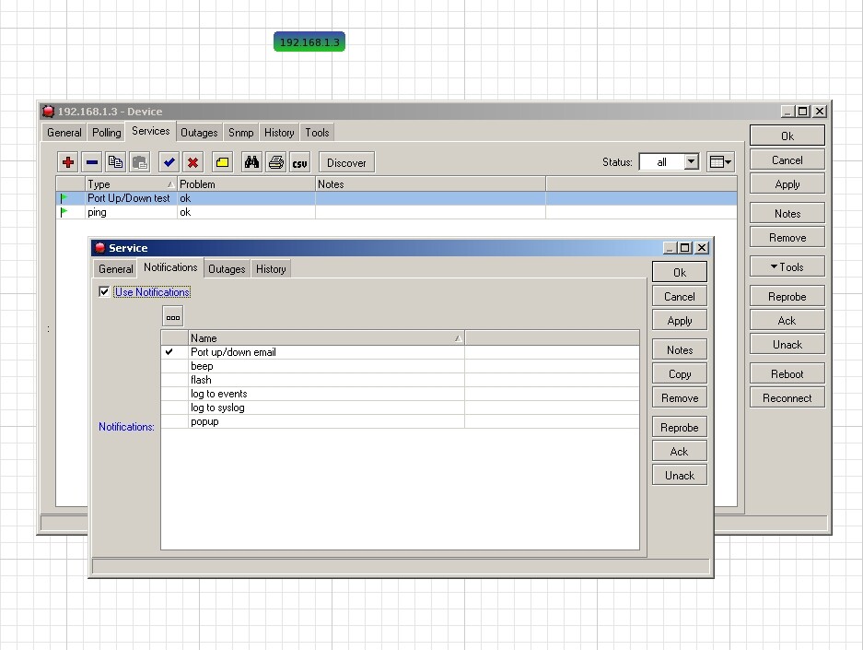Click the three-squares notifications picker button
The height and width of the screenshot is (650, 863).
[x=173, y=317]
